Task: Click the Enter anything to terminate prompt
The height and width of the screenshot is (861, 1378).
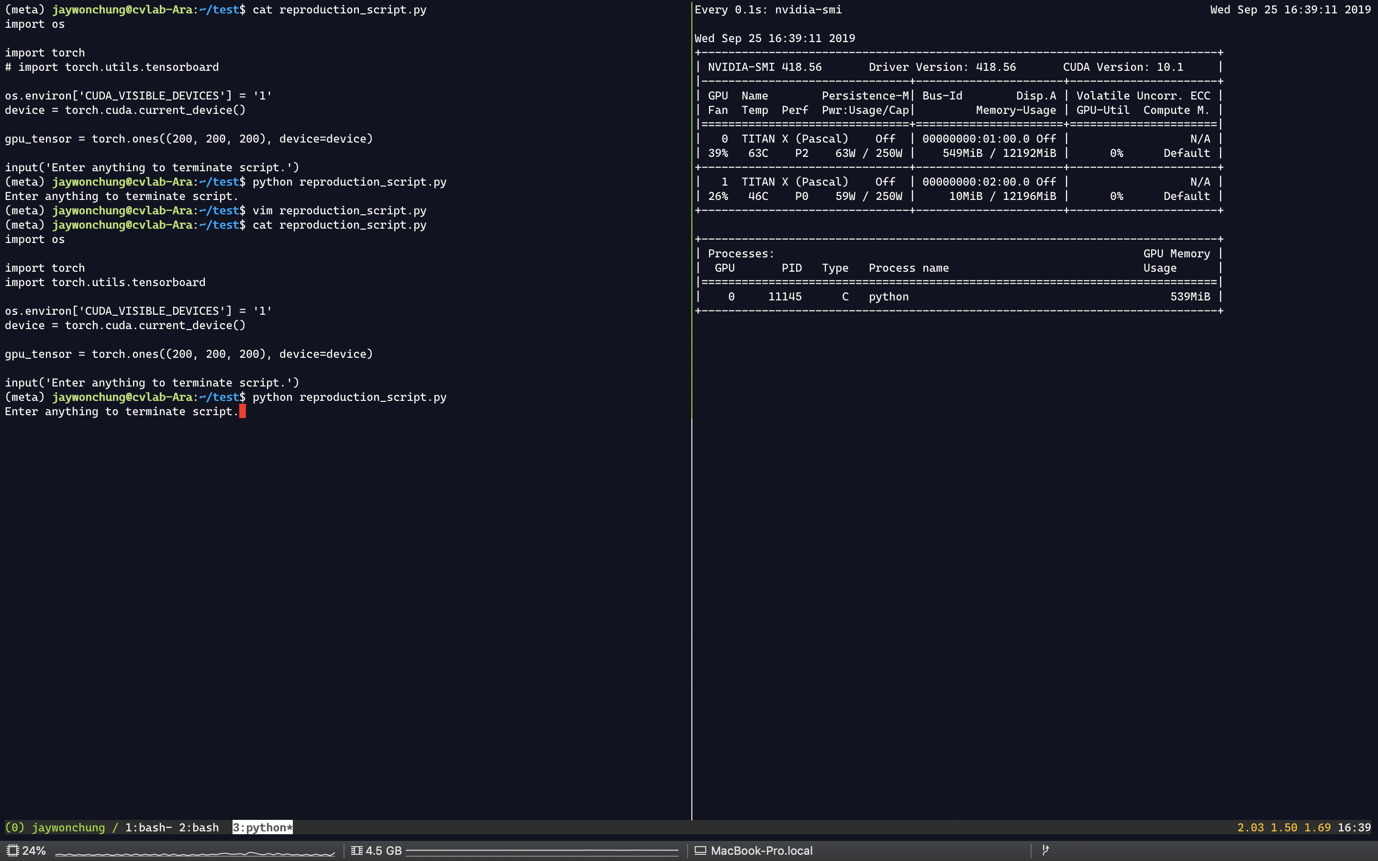Action: click(x=121, y=411)
